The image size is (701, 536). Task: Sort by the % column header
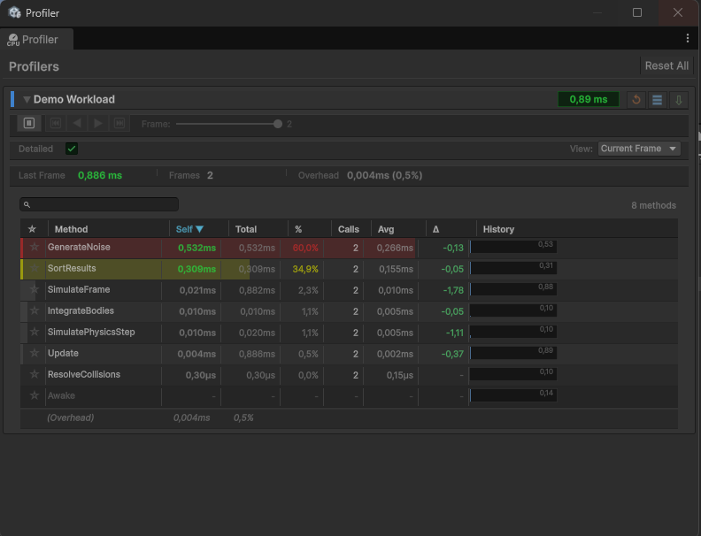(298, 229)
